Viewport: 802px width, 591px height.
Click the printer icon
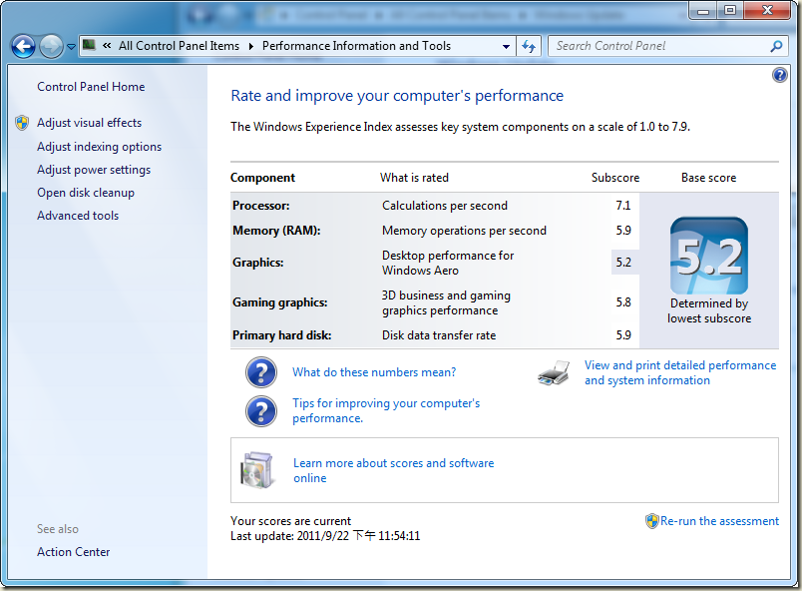(x=554, y=372)
